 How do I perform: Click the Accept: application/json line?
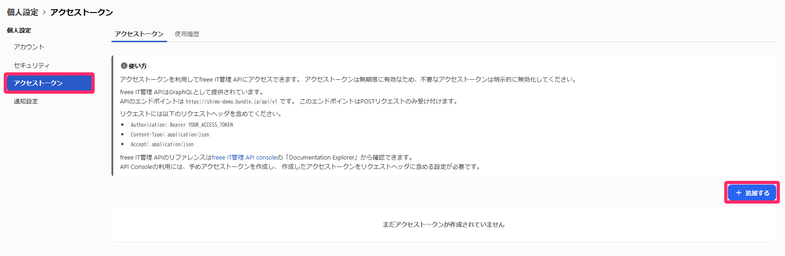162,144
